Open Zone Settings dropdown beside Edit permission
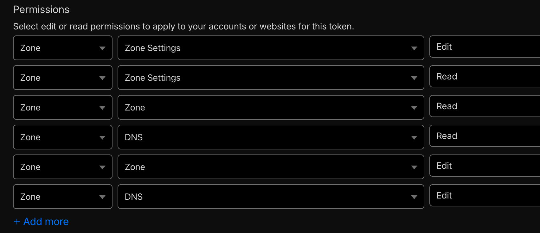Viewport: 540px width, 233px height. (x=271, y=48)
